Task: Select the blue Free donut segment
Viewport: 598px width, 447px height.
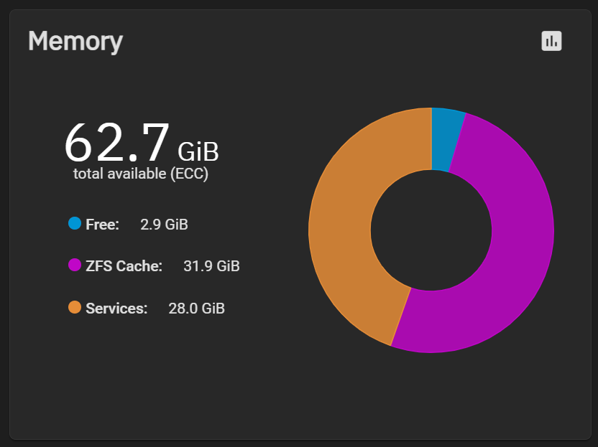Action: point(446,139)
